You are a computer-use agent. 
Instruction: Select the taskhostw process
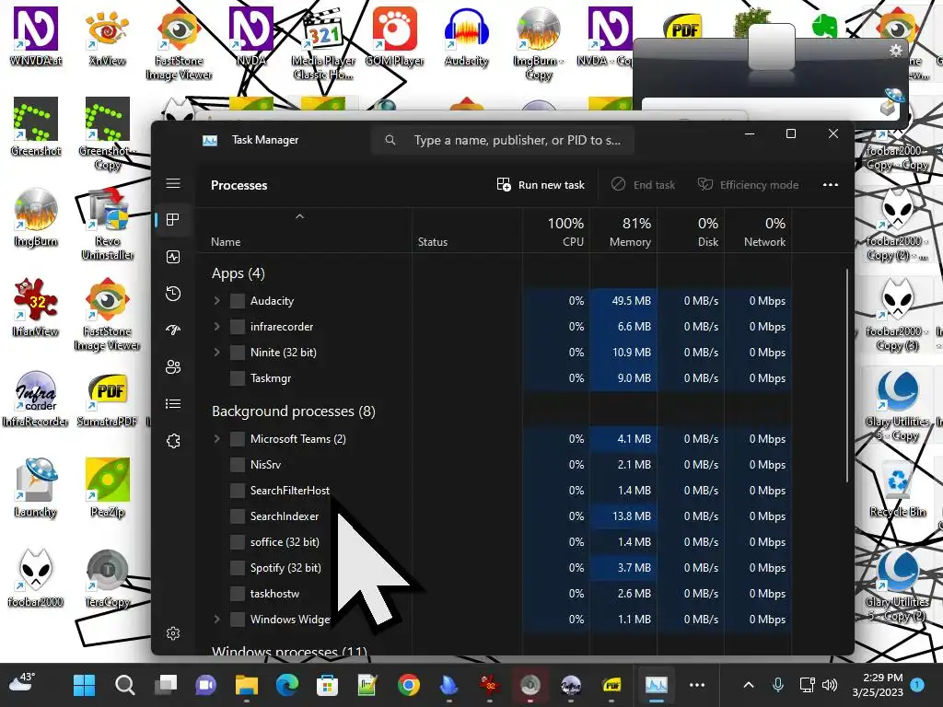point(495,594)
